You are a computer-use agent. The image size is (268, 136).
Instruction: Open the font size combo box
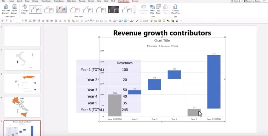pyautogui.click(x=19, y=21)
